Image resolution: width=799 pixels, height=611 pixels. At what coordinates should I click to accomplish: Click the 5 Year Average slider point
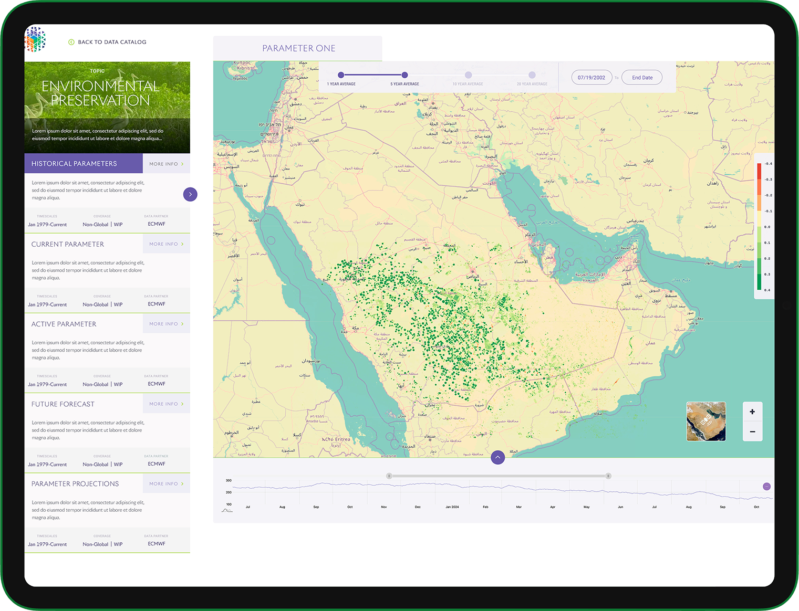404,75
